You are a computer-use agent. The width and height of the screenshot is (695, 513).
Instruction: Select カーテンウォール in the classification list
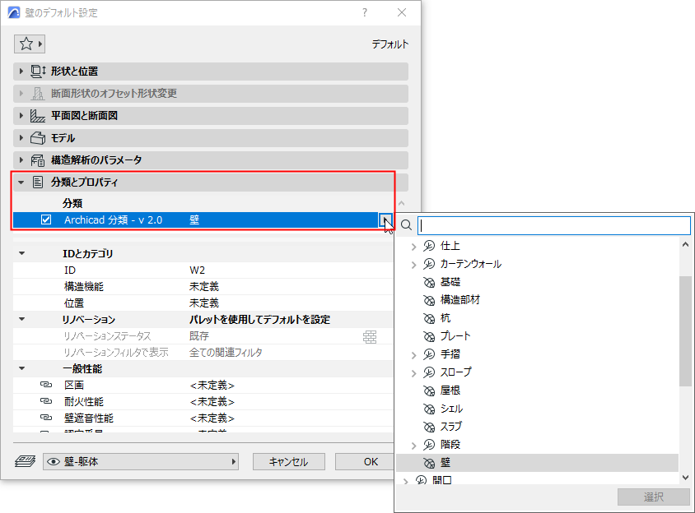pyautogui.click(x=471, y=264)
